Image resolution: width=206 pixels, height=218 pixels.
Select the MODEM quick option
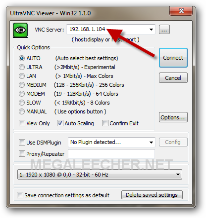22,94
